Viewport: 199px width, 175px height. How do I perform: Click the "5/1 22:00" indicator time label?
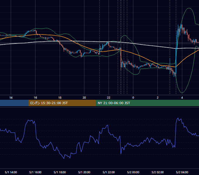point(109,172)
